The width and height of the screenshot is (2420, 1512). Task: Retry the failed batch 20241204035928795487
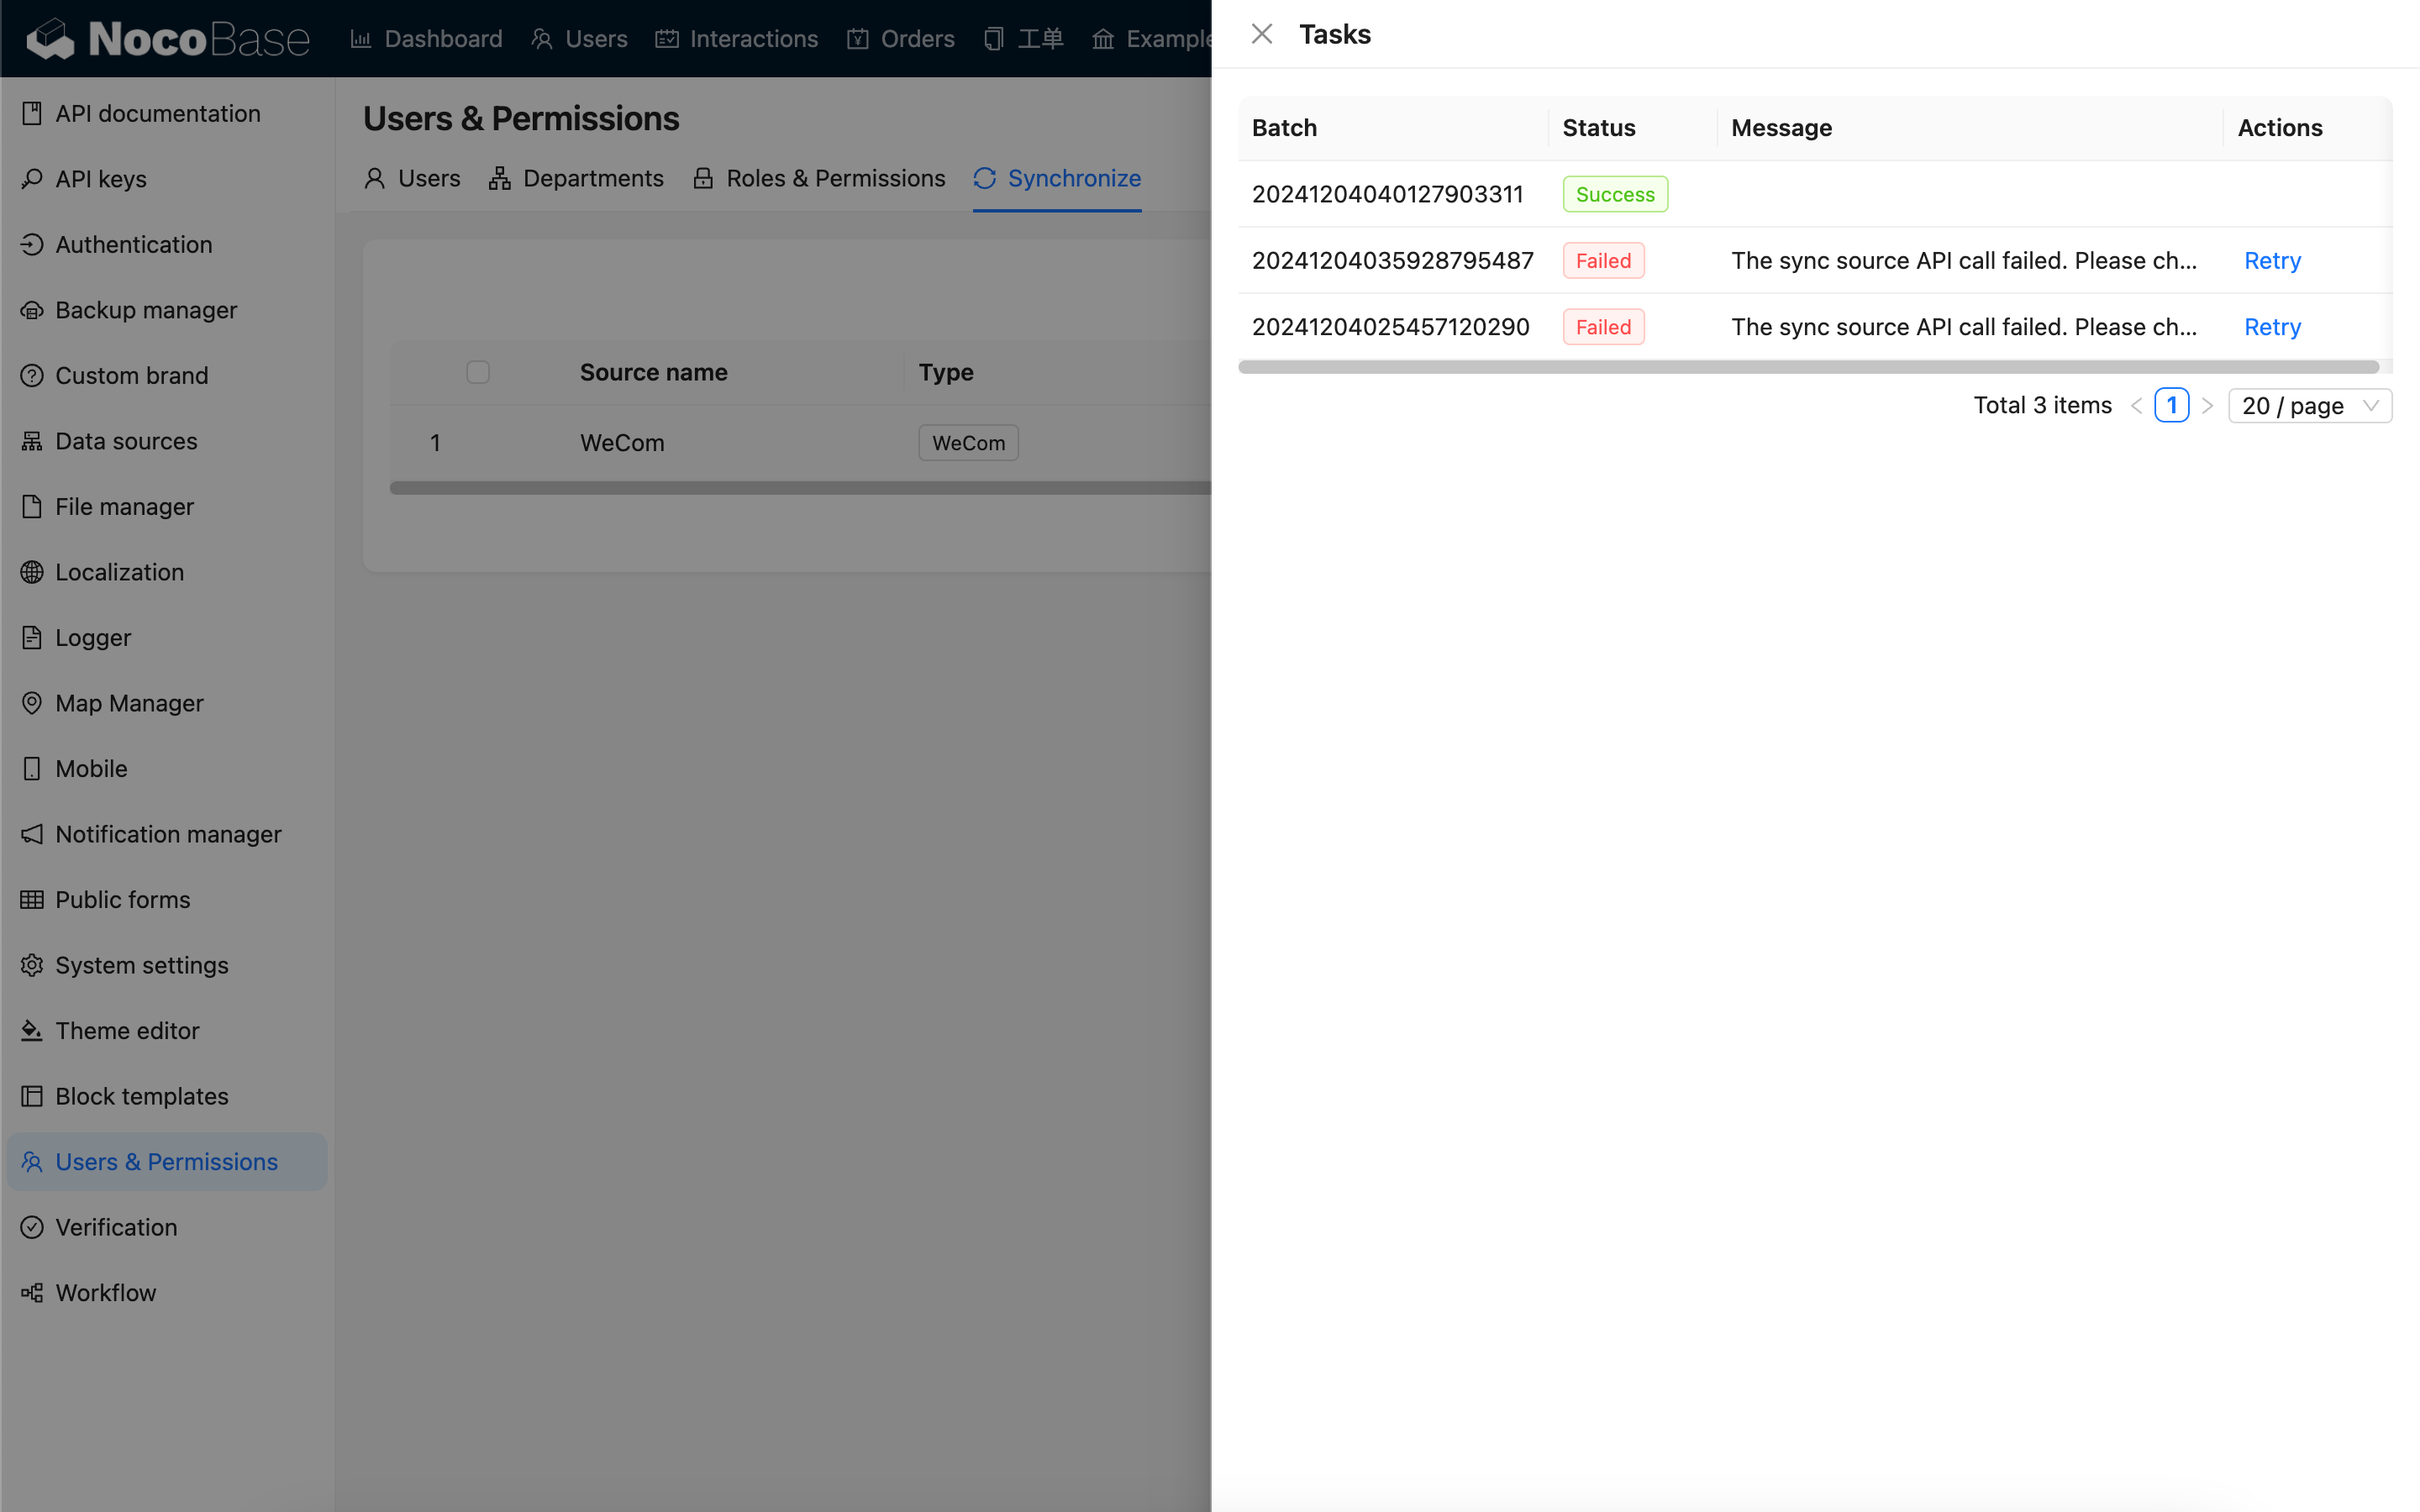2272,261
